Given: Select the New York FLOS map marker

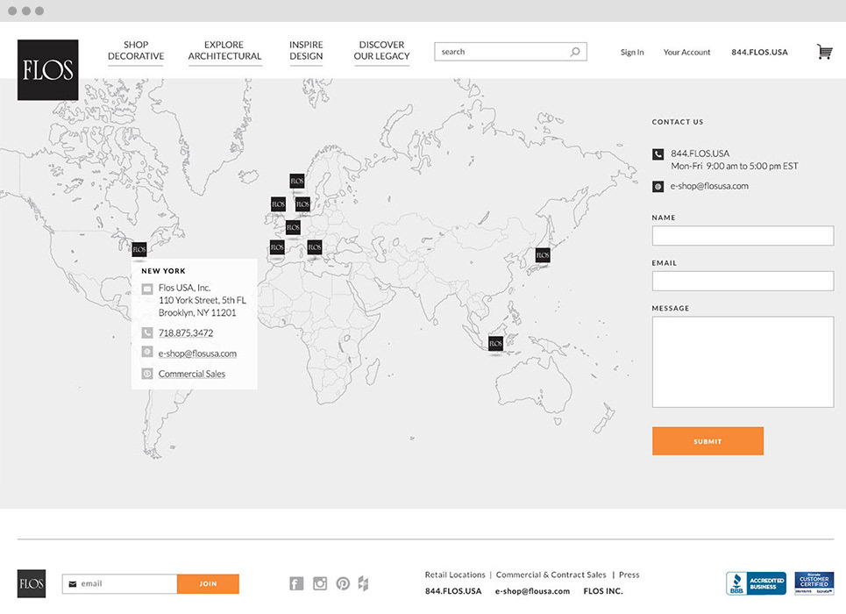Looking at the screenshot, I should coord(139,249).
